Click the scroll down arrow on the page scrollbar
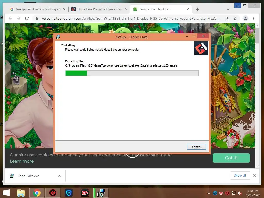 tap(257, 166)
